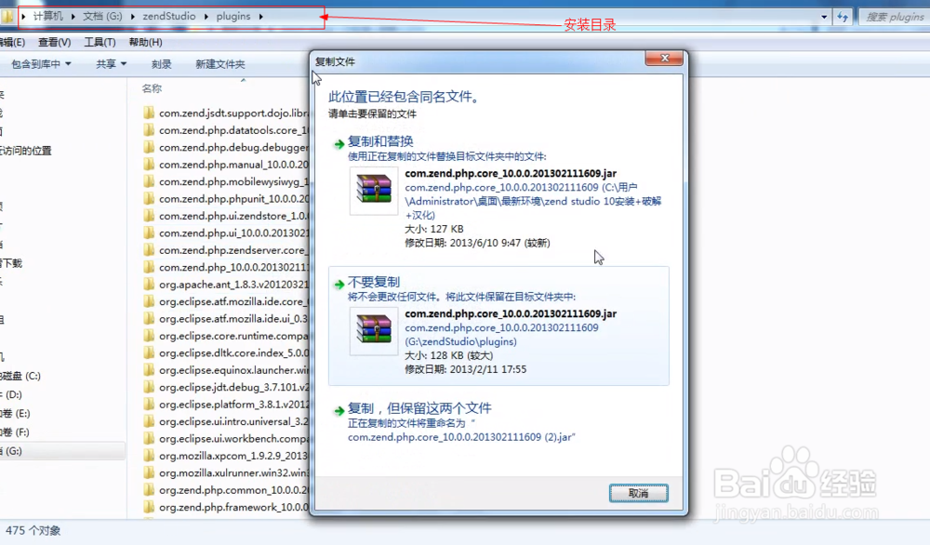Screen dimensions: 930x545
Task: Click zendStudio in the address bar
Action: click(169, 16)
